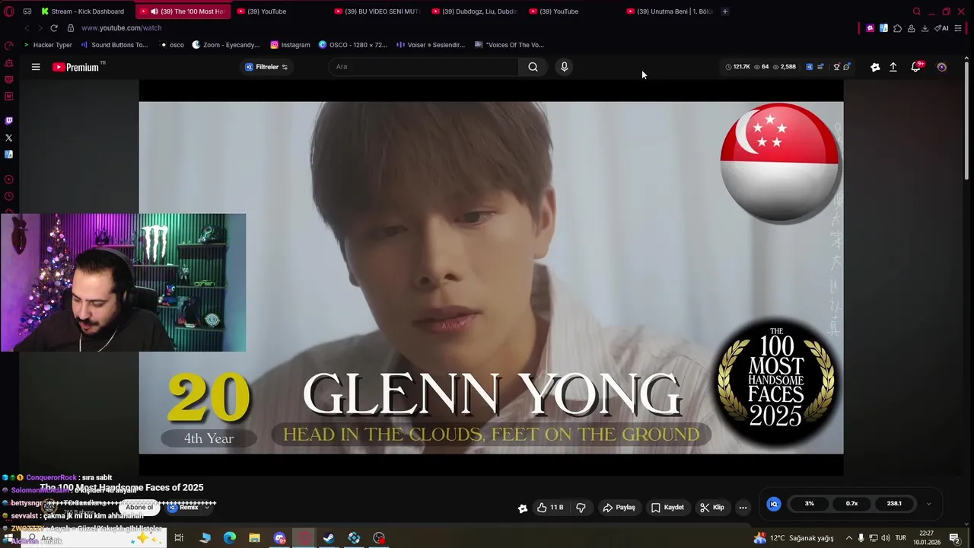Open Zoom - Eyecandy bookmark
The height and width of the screenshot is (548, 974).
click(226, 45)
